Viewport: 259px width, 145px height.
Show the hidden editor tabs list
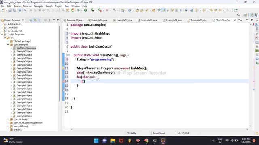(240, 20)
